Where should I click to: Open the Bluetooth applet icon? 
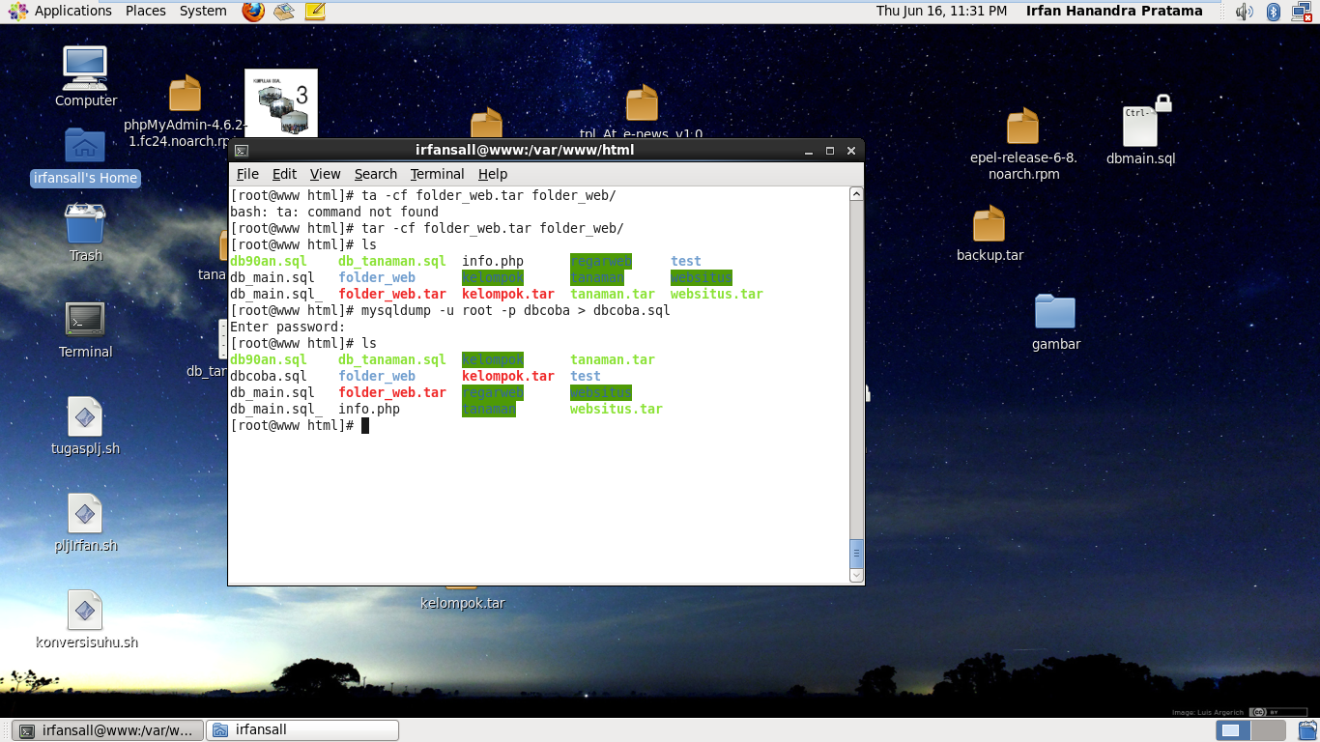1273,11
